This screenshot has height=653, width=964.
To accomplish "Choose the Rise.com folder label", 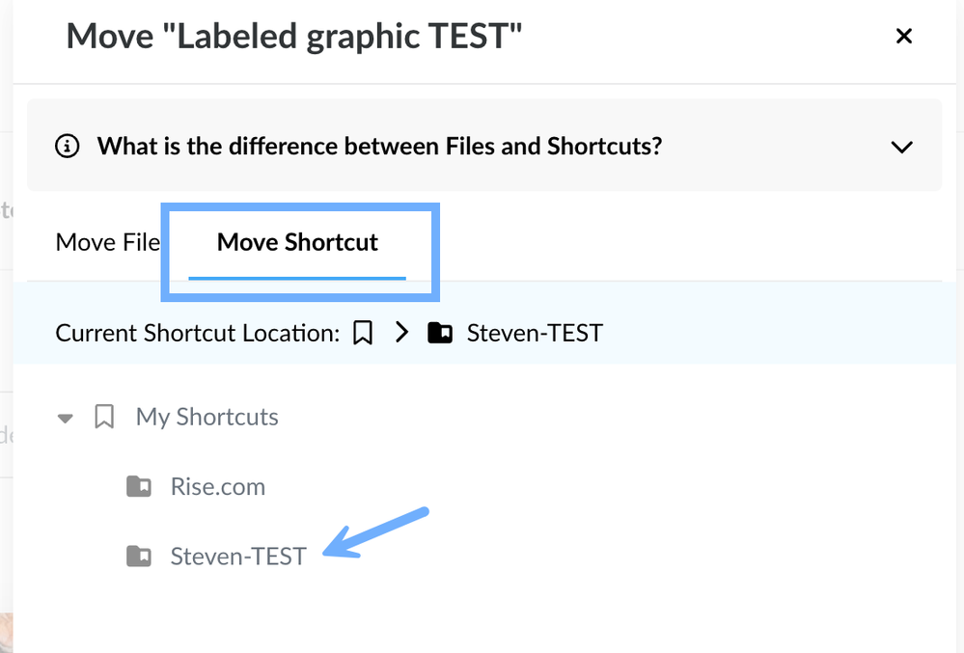I will 217,486.
